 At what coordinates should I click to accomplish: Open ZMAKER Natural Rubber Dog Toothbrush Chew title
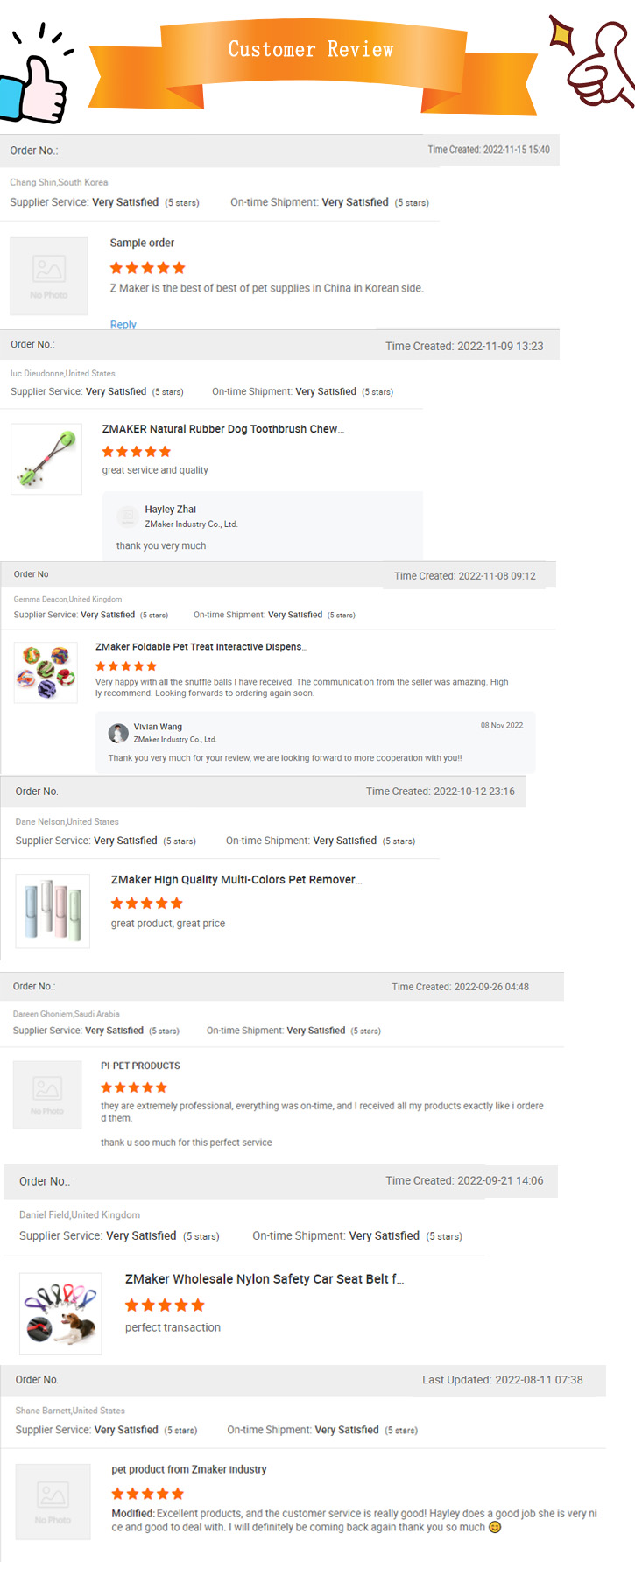[223, 429]
